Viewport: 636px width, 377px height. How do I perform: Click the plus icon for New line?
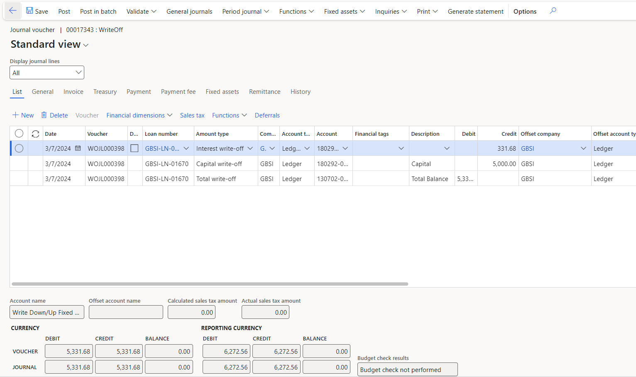(15, 115)
